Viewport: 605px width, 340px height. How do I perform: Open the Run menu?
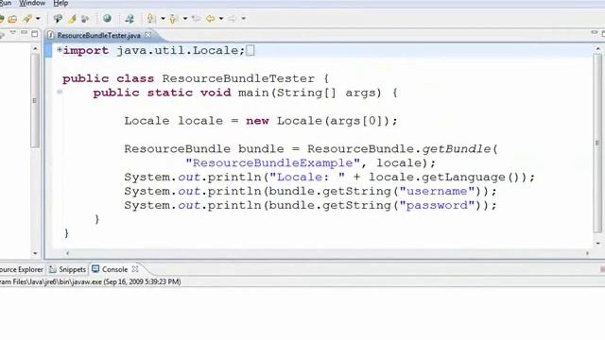[6, 3]
